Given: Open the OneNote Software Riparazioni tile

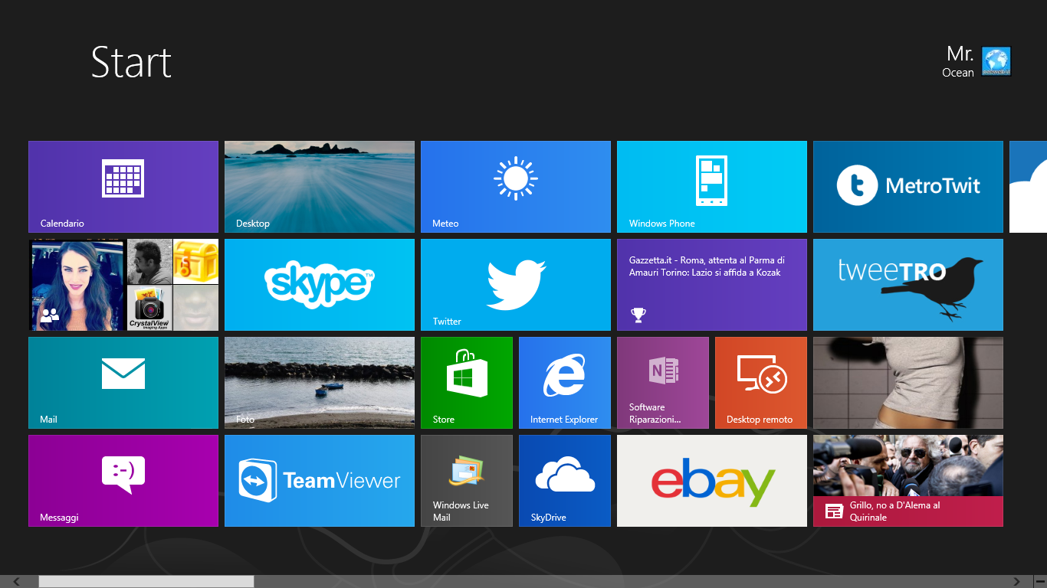Looking at the screenshot, I should click(x=663, y=383).
